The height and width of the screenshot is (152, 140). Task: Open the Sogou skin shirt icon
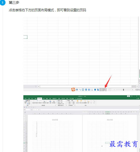(95, 90)
